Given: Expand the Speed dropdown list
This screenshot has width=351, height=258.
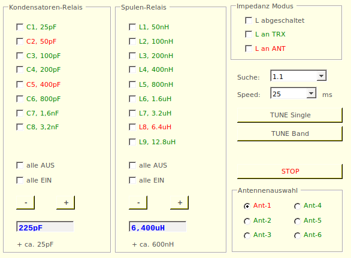Looking at the screenshot, I should 311,93.
